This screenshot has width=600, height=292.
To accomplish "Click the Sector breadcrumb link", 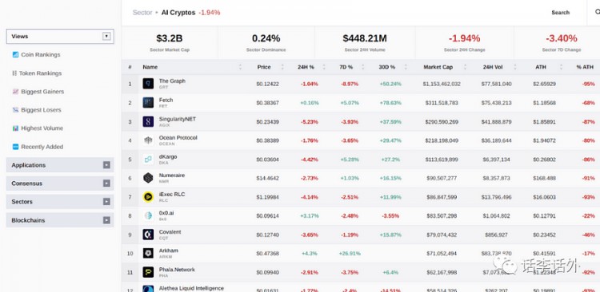I will 142,13.
